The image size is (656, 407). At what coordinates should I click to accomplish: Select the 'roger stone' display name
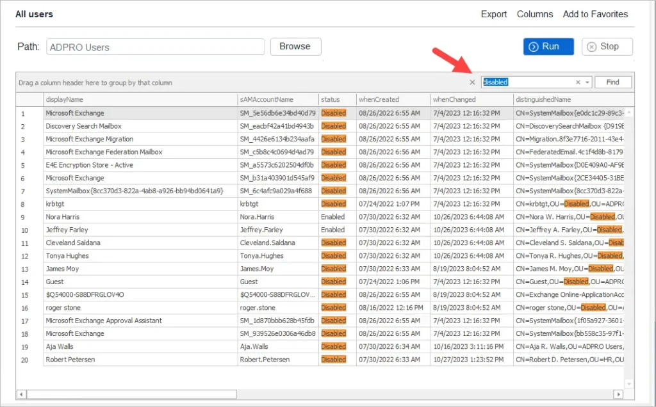63,308
